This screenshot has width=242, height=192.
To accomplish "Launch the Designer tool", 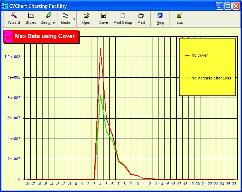I will click(x=48, y=18).
